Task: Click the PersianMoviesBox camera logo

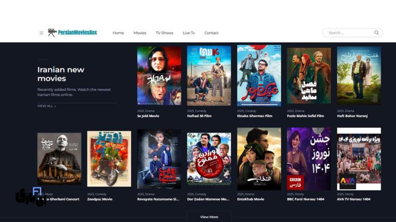Action: point(72,33)
